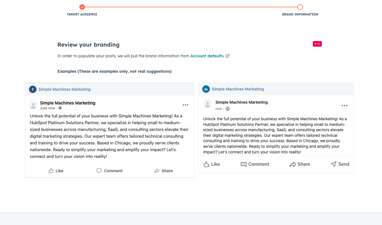Image resolution: width=382 pixels, height=225 pixels.
Task: Like the Facebook example post
Action: tap(56, 171)
